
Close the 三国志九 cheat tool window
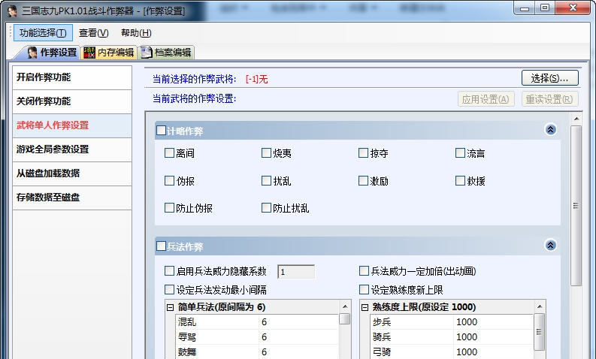[573, 8]
